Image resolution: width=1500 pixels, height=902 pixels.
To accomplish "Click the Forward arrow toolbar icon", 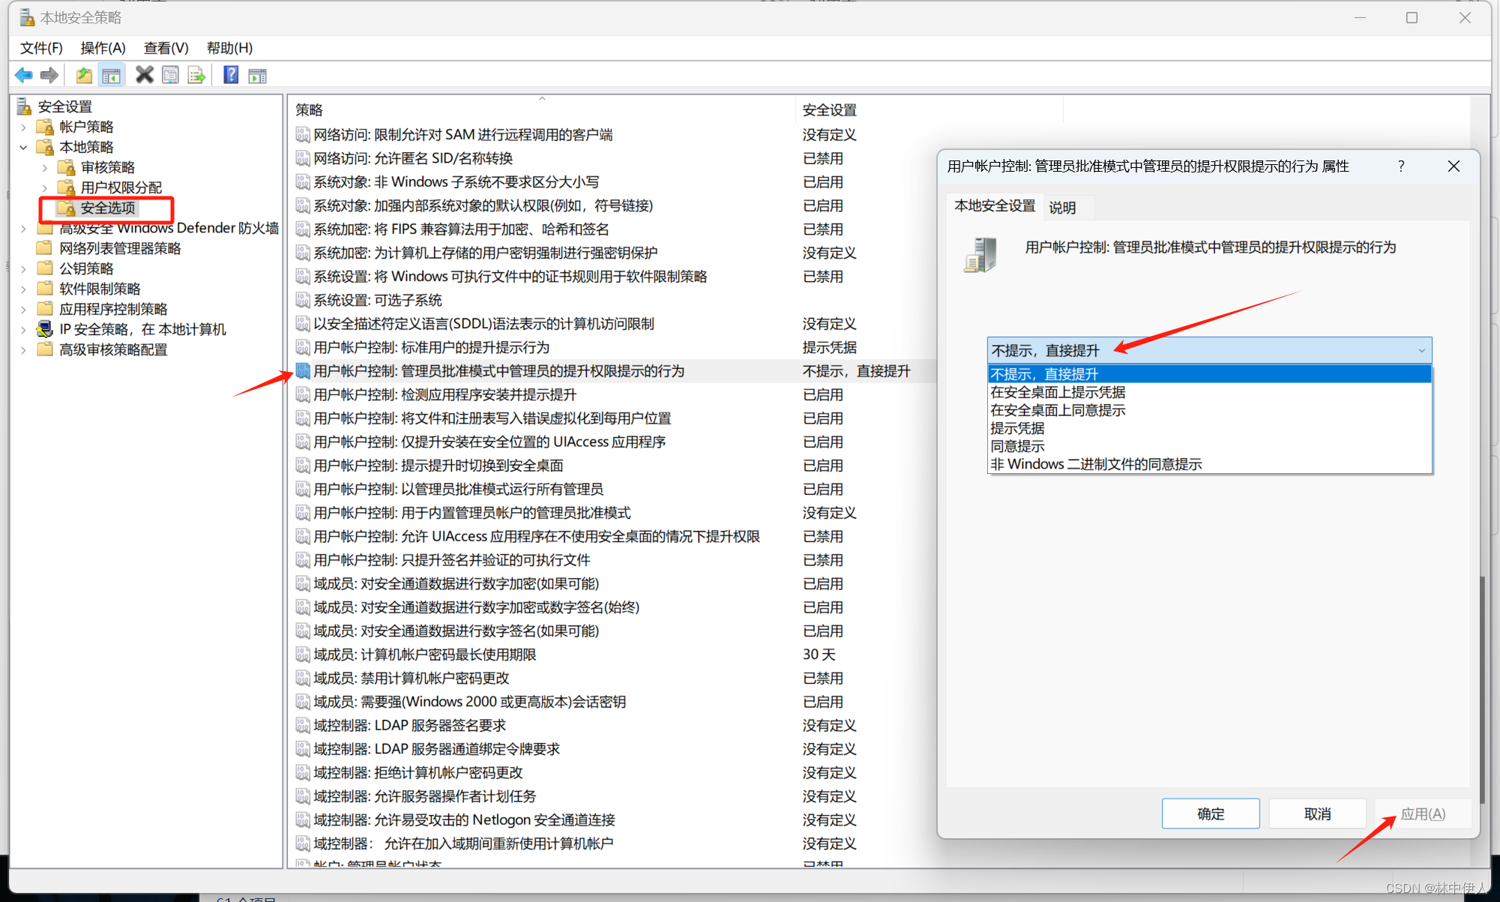I will (x=49, y=75).
